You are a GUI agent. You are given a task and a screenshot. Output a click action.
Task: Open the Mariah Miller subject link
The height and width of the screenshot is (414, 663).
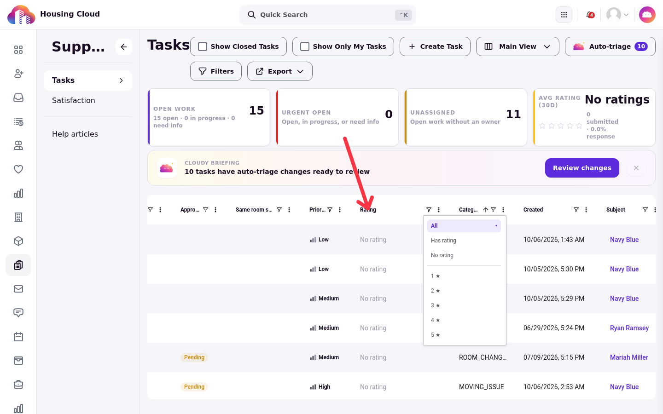tap(629, 357)
